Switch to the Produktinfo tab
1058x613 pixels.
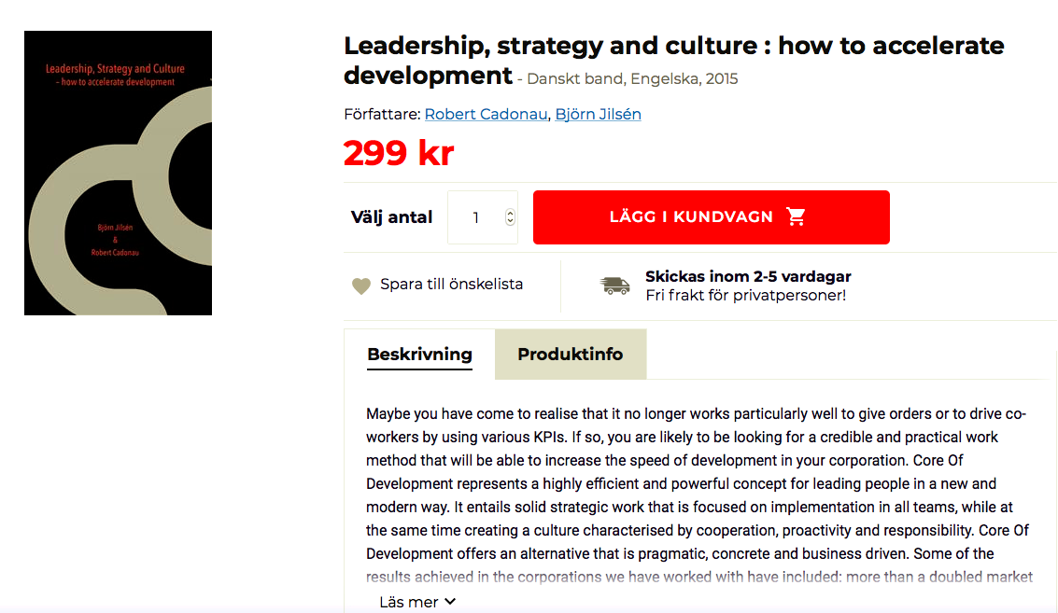pyautogui.click(x=570, y=355)
